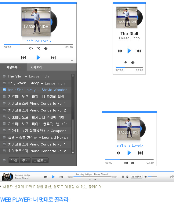
Task: Mute volume in the playlist player
Action: pyautogui.click(x=46, y=48)
